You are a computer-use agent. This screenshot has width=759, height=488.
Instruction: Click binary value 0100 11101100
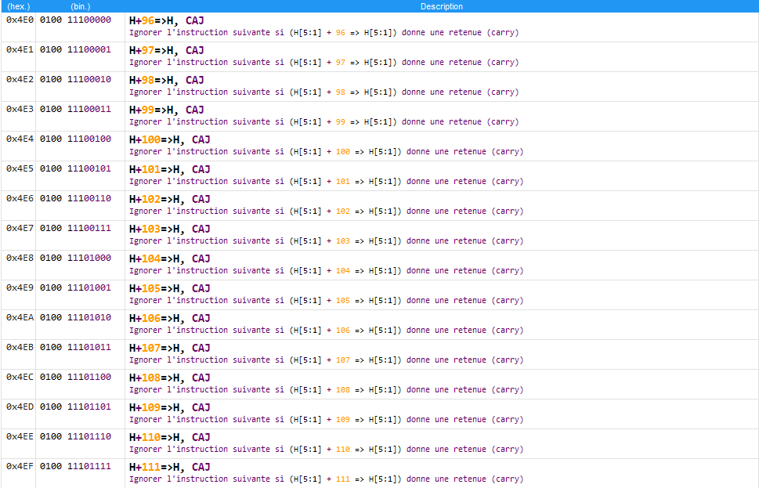[x=75, y=377]
